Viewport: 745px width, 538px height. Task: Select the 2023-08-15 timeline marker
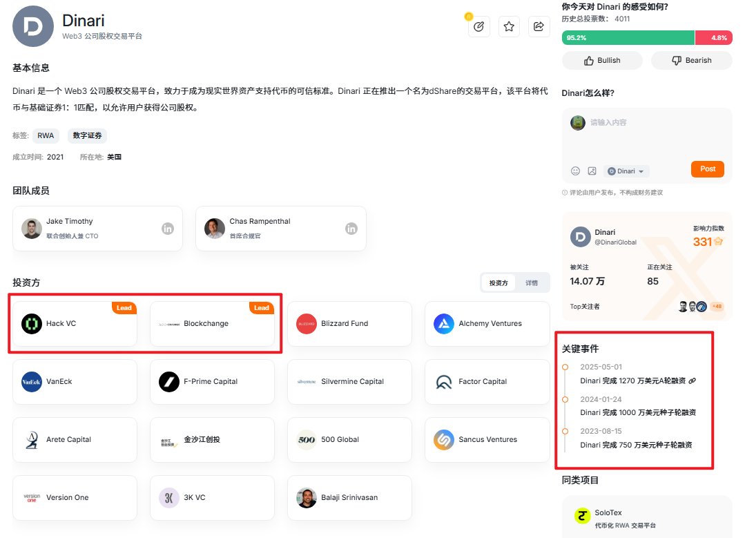coord(565,431)
